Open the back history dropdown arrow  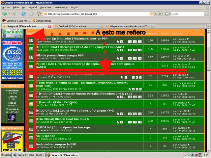[x=9, y=14]
